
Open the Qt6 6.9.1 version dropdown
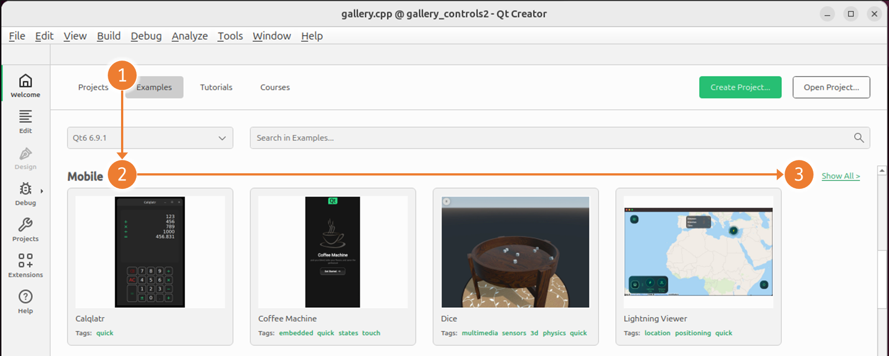(x=150, y=138)
